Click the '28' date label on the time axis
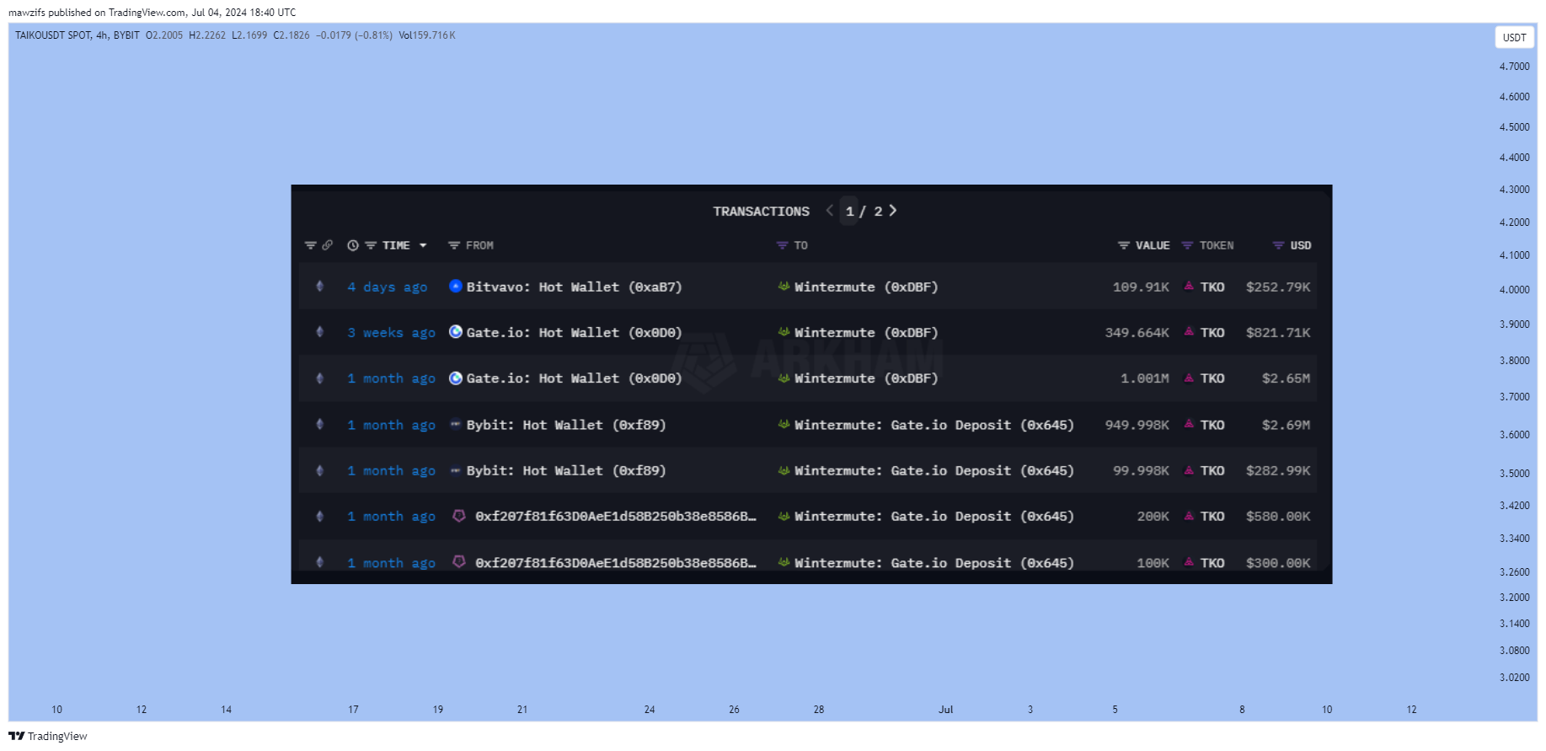The height and width of the screenshot is (751, 1546). coord(819,710)
